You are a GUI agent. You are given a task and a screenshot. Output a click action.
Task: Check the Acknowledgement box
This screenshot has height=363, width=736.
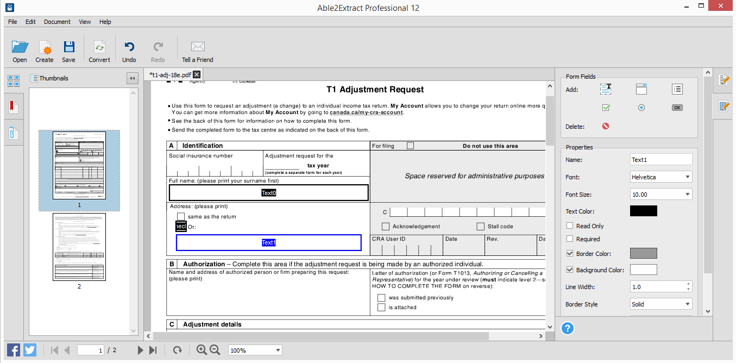click(386, 227)
